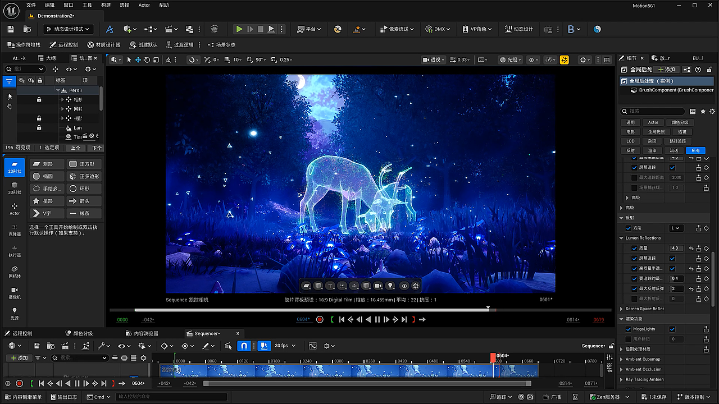Screen dimensions: 719x404
Task: Open the Material Designer
Action: pos(104,45)
